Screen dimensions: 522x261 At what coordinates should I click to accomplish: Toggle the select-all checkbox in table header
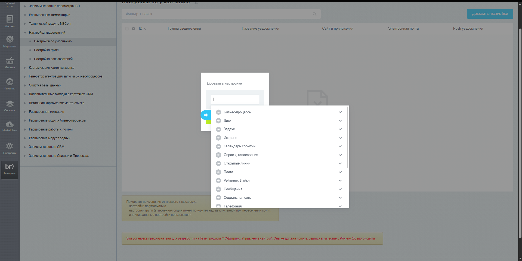[127, 29]
